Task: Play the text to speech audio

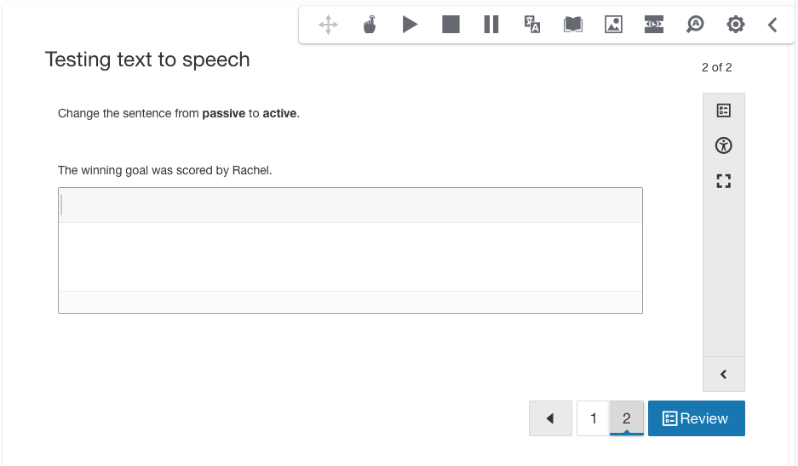Action: point(410,25)
